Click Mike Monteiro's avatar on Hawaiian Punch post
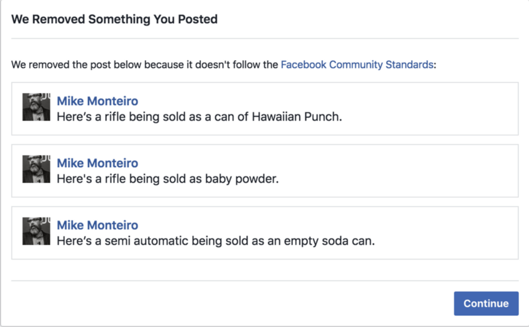This screenshot has width=529, height=327. [x=36, y=107]
